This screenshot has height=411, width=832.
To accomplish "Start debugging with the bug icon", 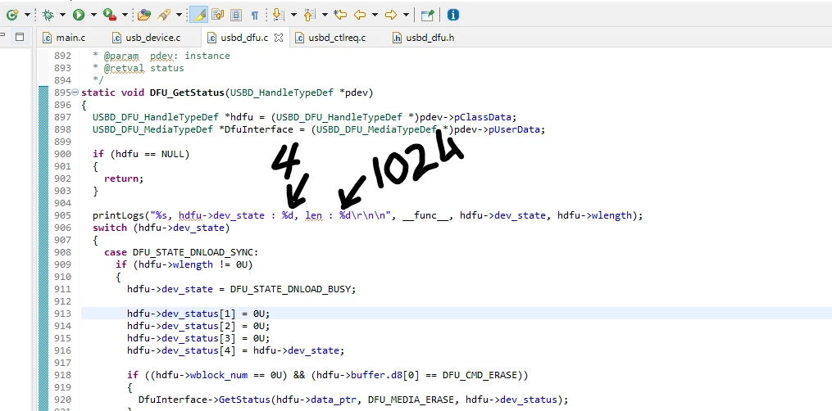I will tap(48, 15).
